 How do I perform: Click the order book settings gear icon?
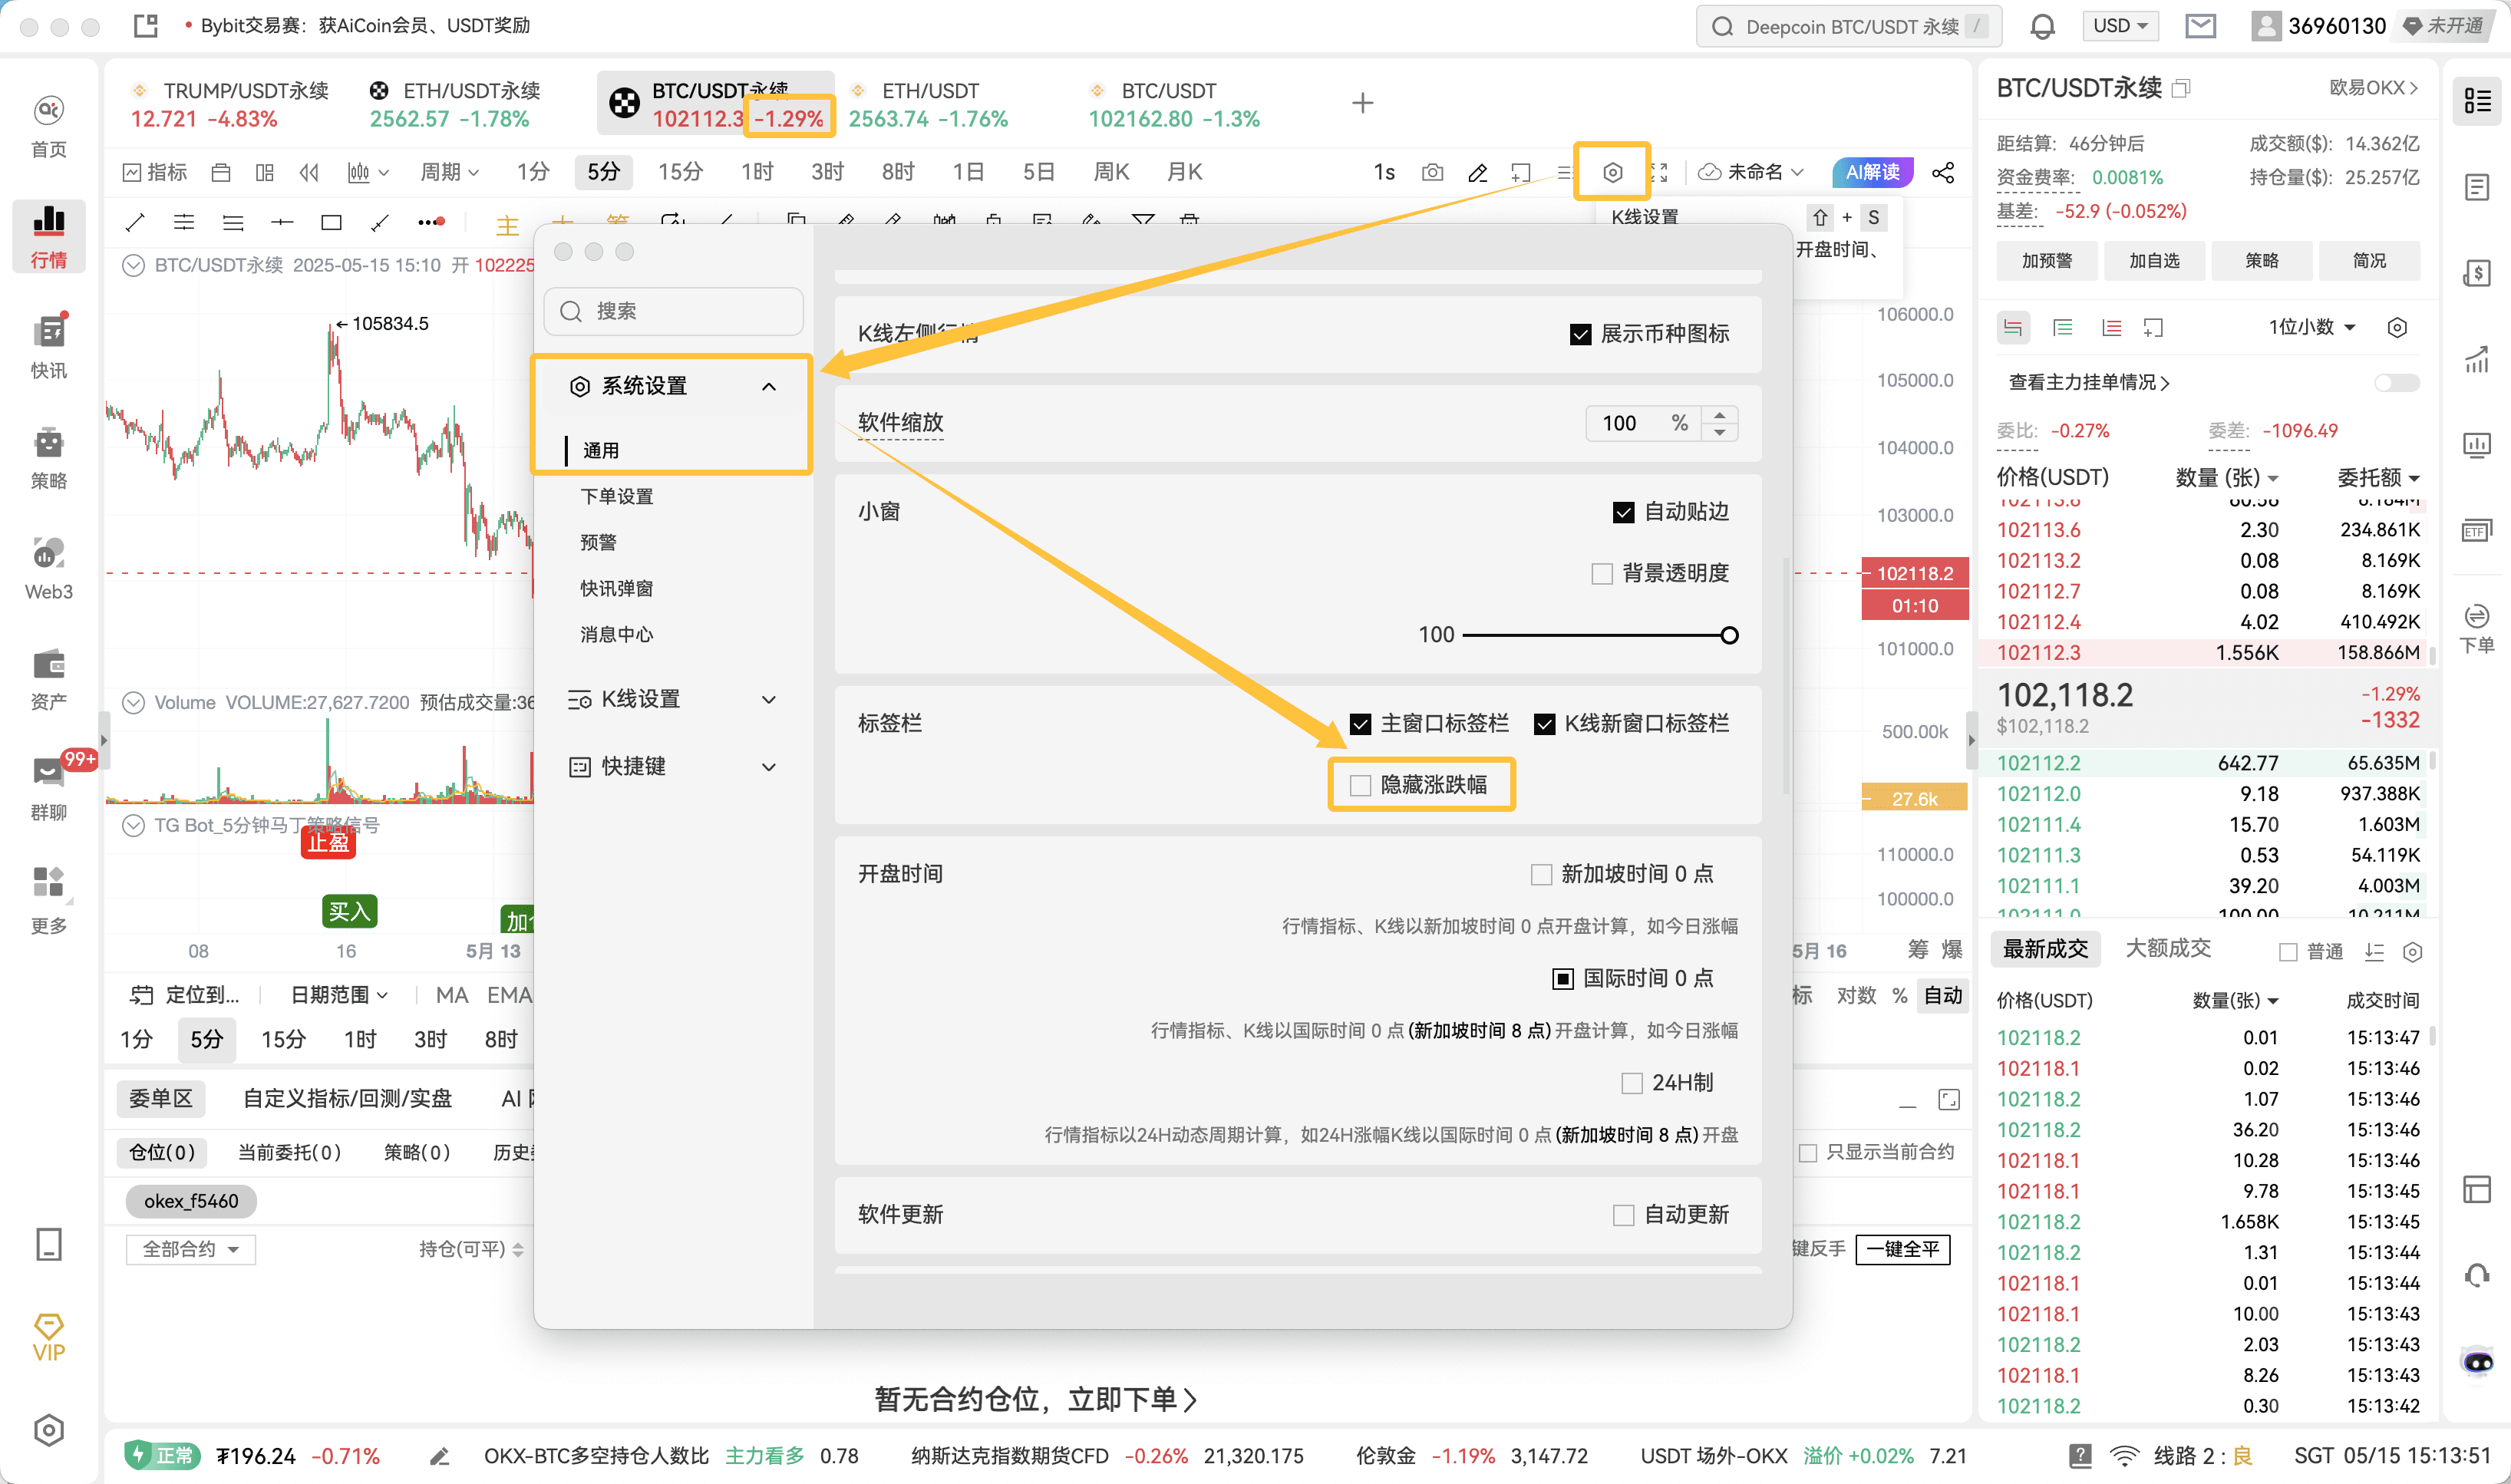click(2396, 327)
